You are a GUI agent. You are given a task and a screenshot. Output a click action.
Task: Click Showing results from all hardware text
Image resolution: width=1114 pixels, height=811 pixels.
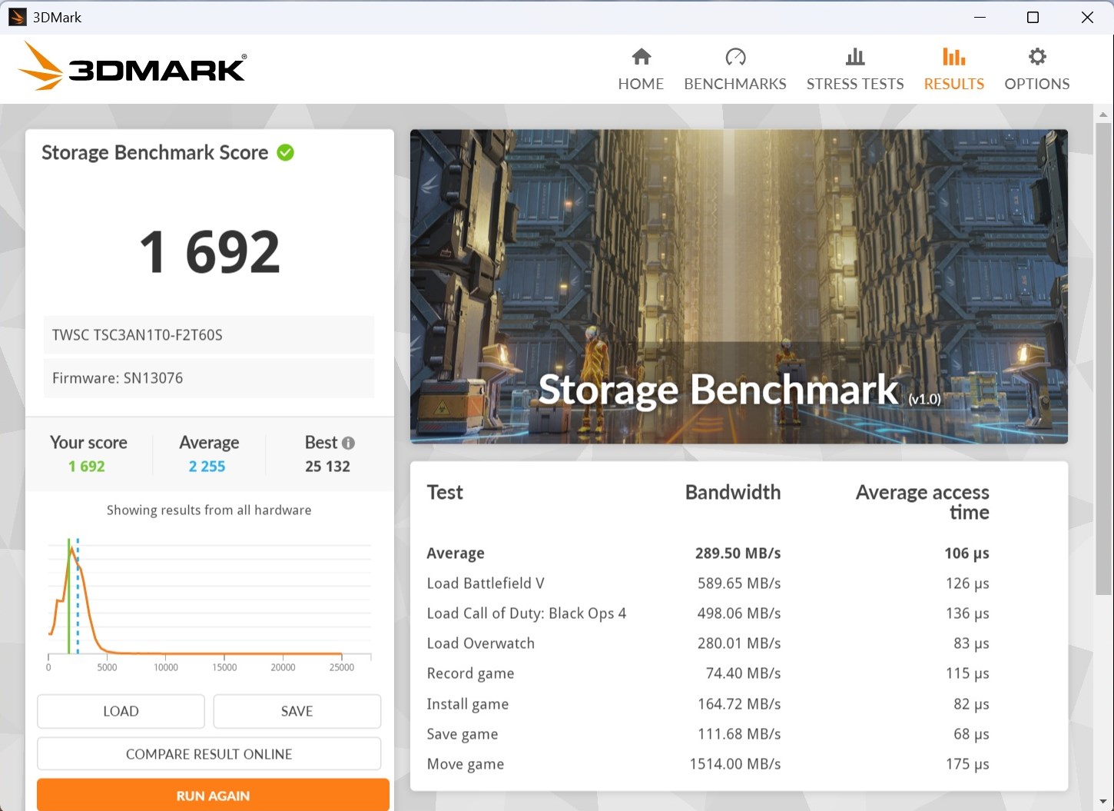click(x=209, y=510)
